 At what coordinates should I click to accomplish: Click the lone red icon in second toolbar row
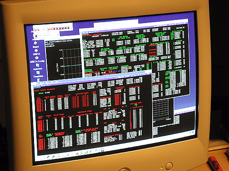pos(36,36)
